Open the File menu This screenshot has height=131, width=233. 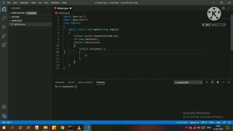coord(9,3)
